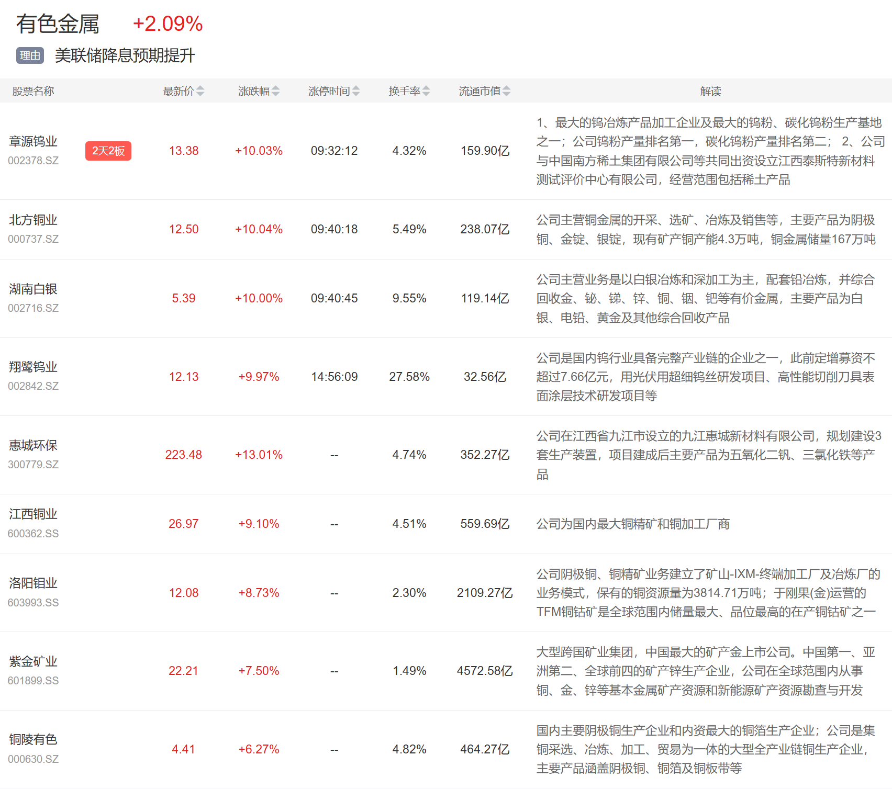
Task: Select stock code 002378.SZ
Action: coord(33,161)
